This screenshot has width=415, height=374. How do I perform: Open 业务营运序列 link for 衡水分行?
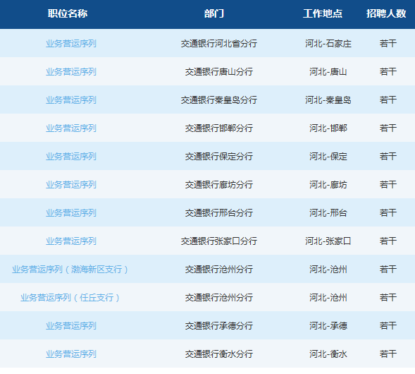tap(71, 354)
